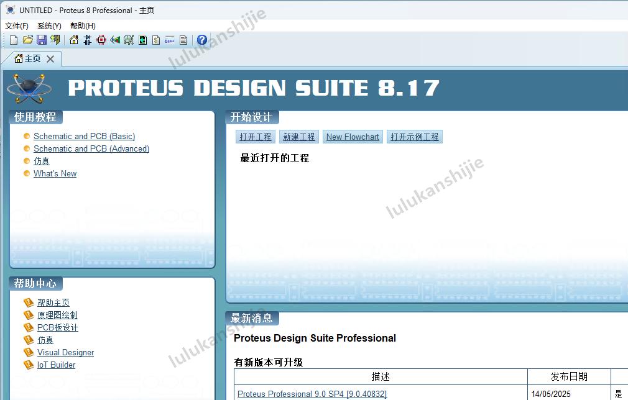Open Schematic Capture via diode-capacitor icon
The image size is (628, 400).
pyautogui.click(x=88, y=40)
